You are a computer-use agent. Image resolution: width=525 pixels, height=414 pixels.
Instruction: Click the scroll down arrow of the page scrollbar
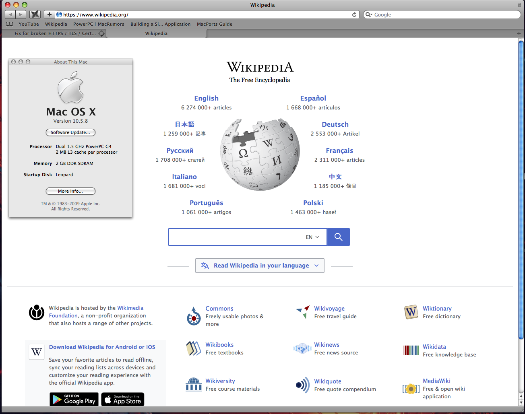coord(521,402)
